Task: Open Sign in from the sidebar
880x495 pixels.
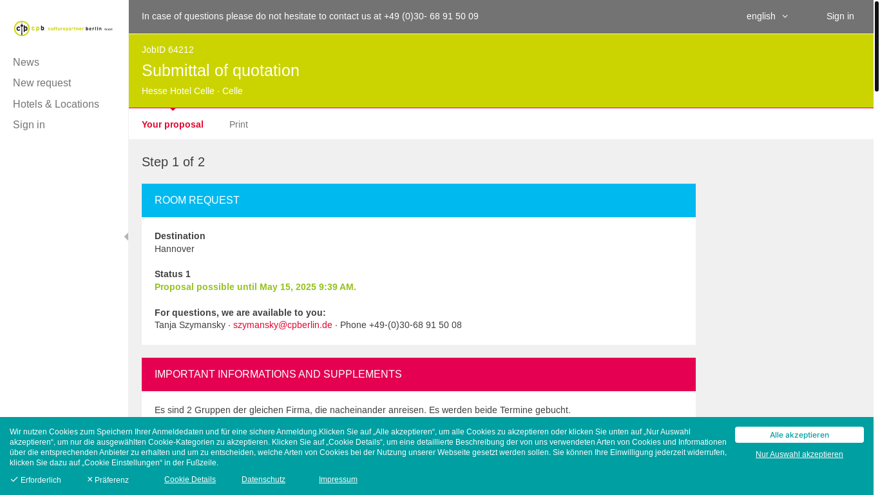Action: click(x=29, y=125)
